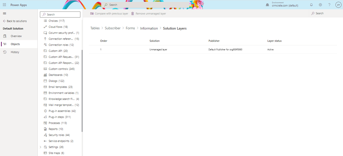Collapse the left navigation with the hamburger icon
The image size is (343, 156).
[4, 13]
